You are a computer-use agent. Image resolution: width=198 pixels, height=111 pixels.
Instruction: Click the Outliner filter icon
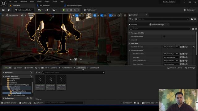tap(131, 19)
